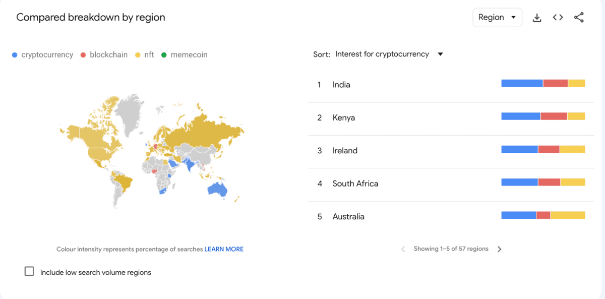Click South Africa's interest bar

click(543, 182)
